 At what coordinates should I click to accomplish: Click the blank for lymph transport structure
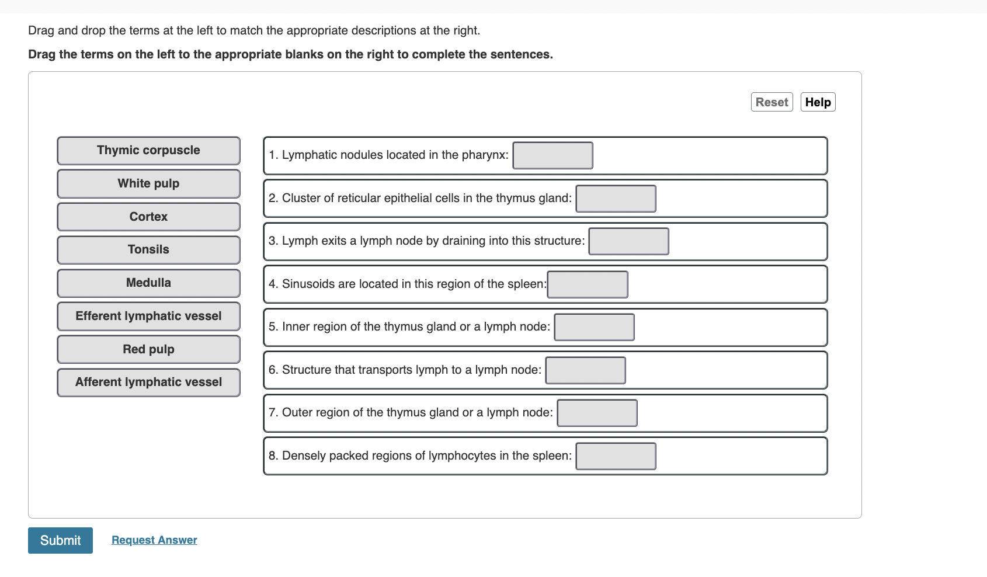(x=585, y=370)
